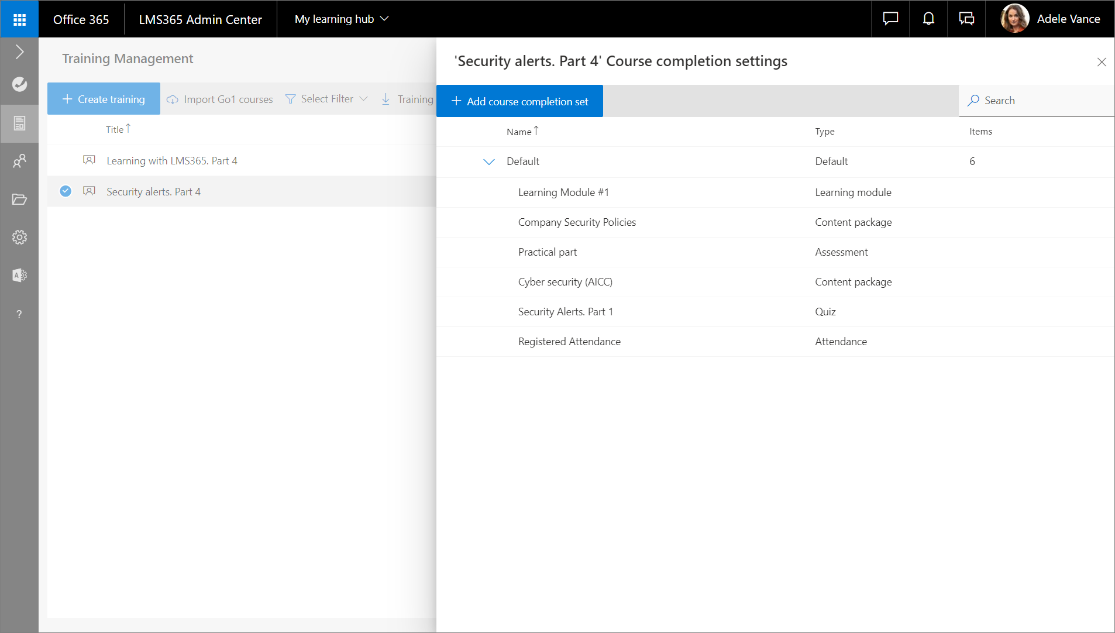Click Import Go1 courses
1115x633 pixels.
coord(220,99)
